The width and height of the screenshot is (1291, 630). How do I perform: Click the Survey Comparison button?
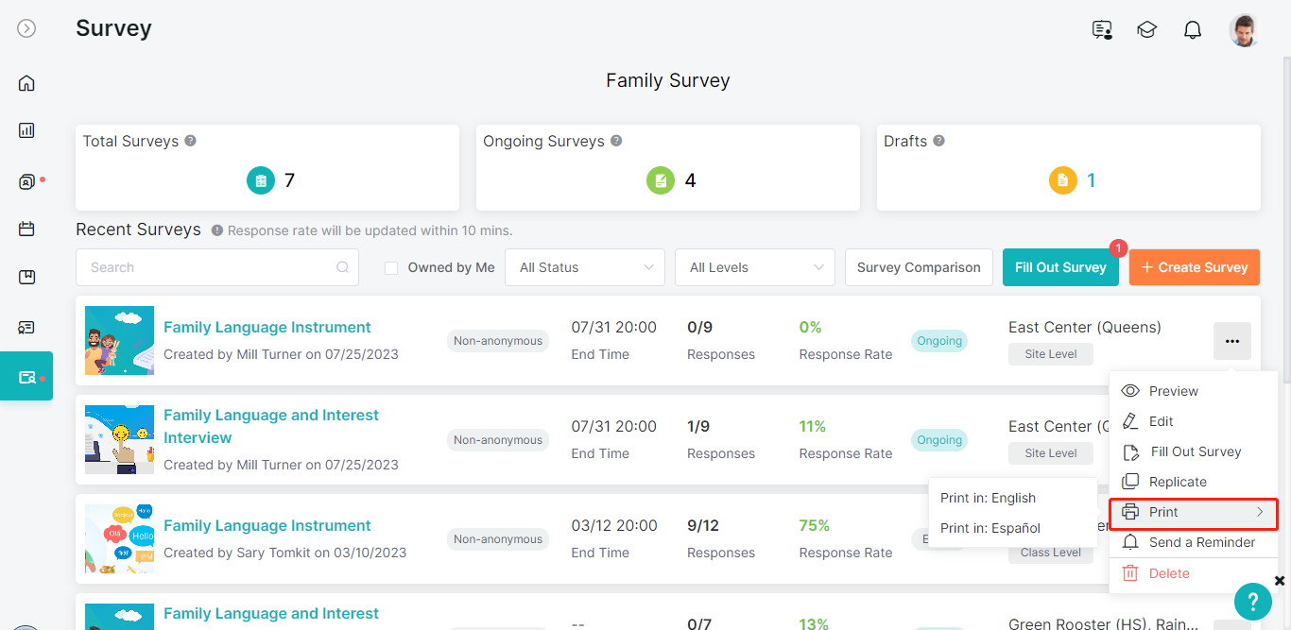point(919,267)
